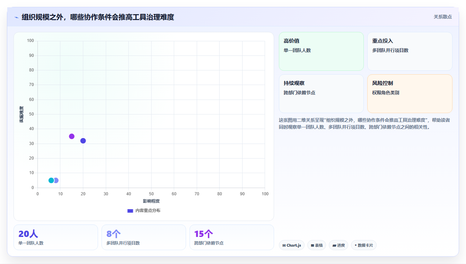Click the icon inside the Chart.js chip
Screen dimensions: 466x264
point(284,245)
